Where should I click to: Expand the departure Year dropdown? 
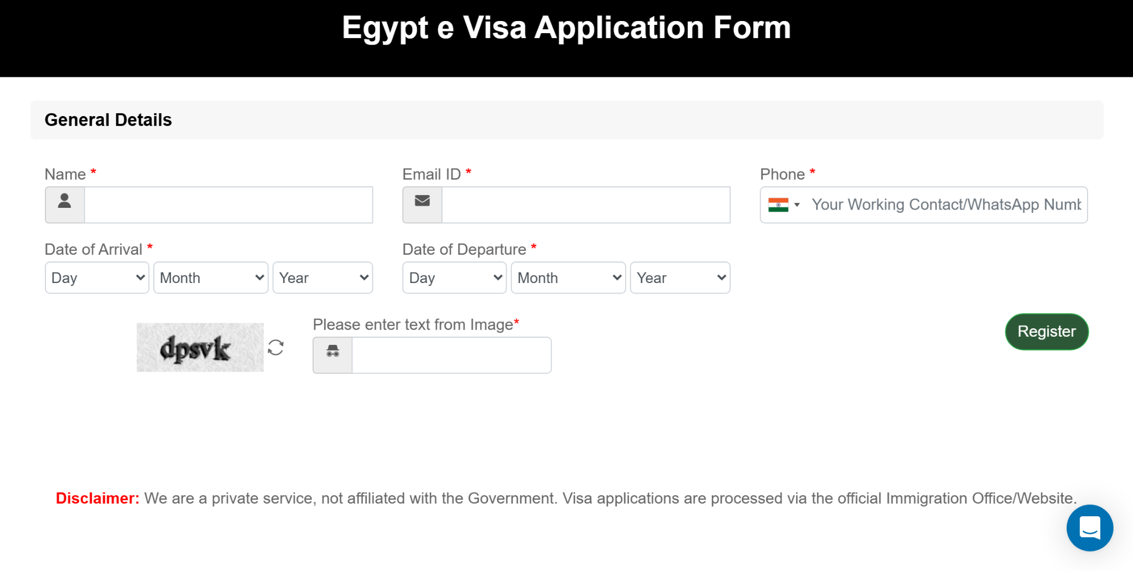pyautogui.click(x=680, y=277)
